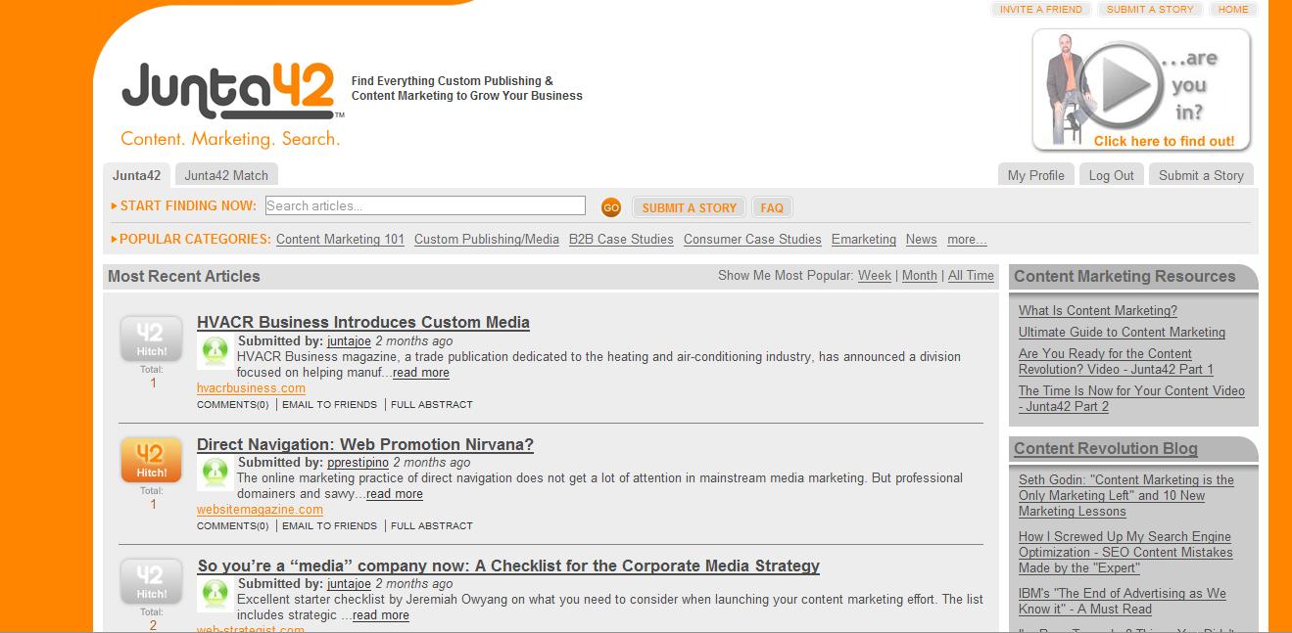The height and width of the screenshot is (633, 1292).
Task: Open Seth Godin Content Marketing blog post
Action: click(1126, 495)
